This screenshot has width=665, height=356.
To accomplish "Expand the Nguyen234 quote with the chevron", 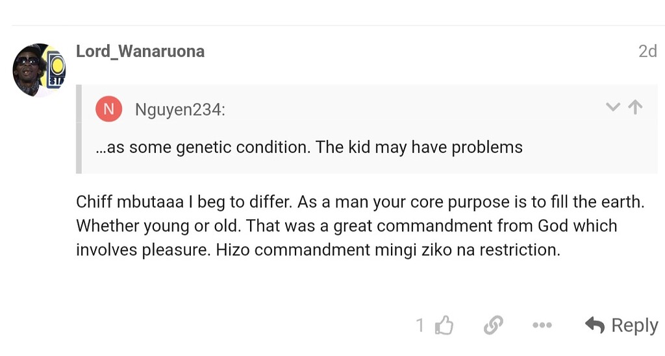I will click(612, 107).
